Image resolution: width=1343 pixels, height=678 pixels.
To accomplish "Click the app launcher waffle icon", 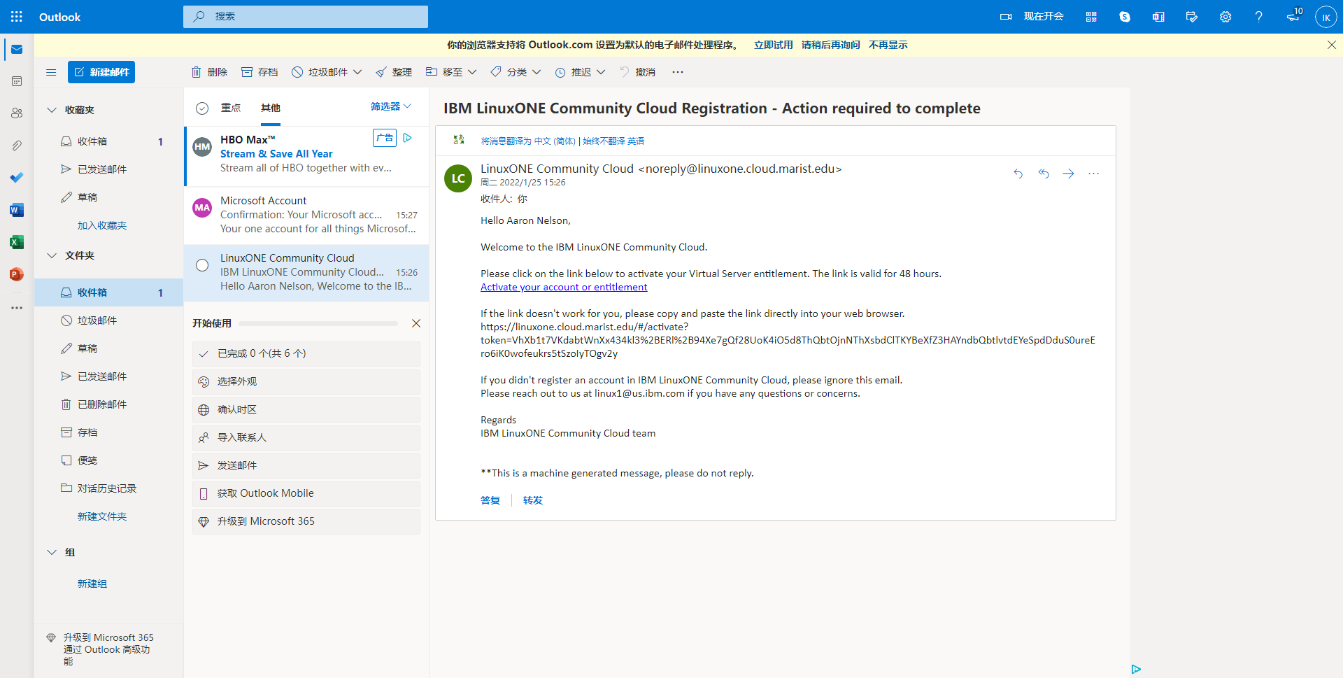I will [17, 17].
